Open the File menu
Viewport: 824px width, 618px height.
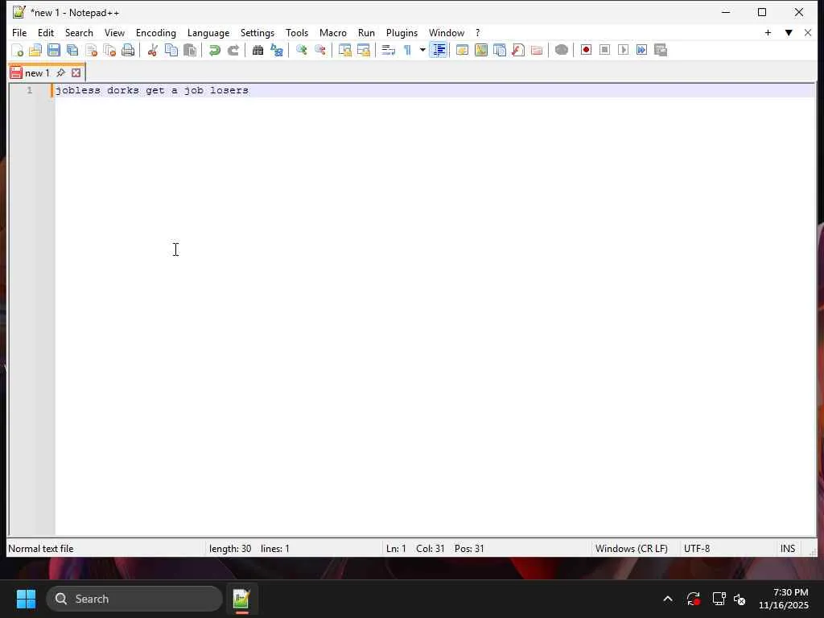[x=19, y=32]
